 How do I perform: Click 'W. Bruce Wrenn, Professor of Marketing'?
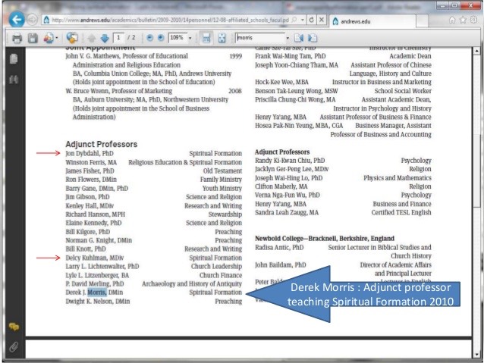[119, 91]
